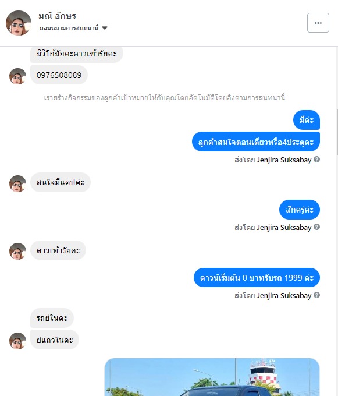Click the Jenjira Suksabay sender name under สักครู่ค่ะ

click(284, 227)
